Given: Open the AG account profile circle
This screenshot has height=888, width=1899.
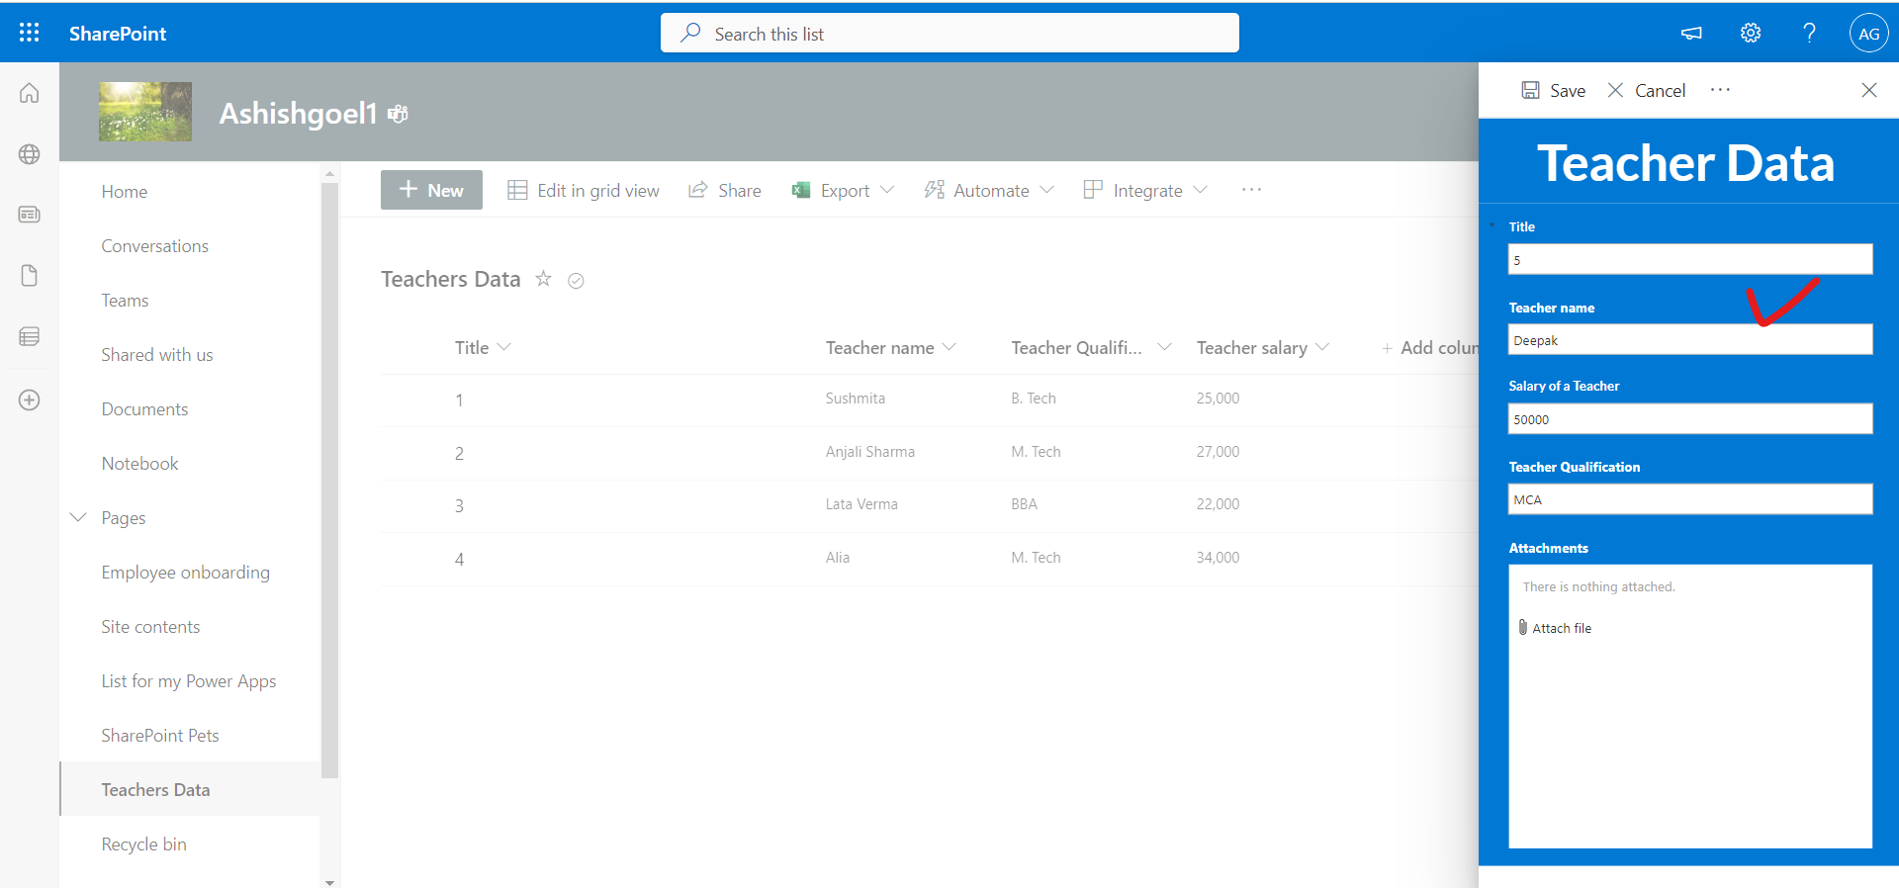Looking at the screenshot, I should tap(1868, 33).
